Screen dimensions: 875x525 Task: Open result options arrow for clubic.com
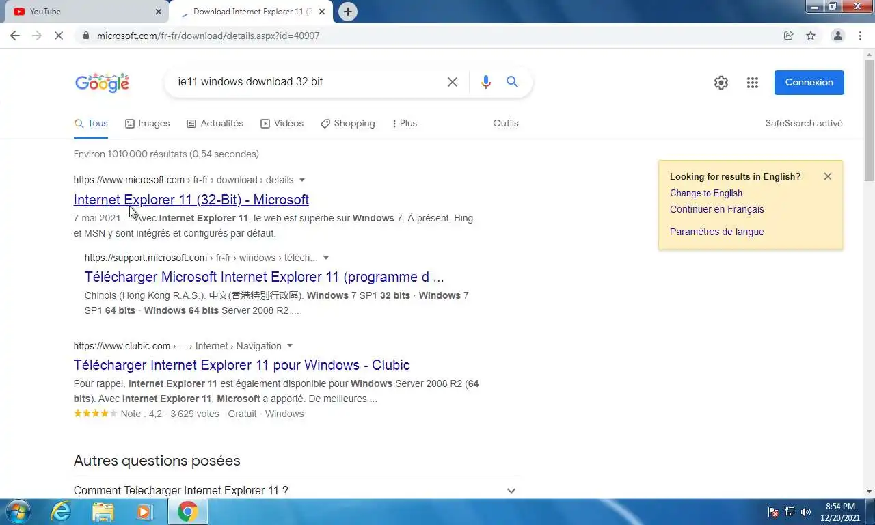click(290, 346)
